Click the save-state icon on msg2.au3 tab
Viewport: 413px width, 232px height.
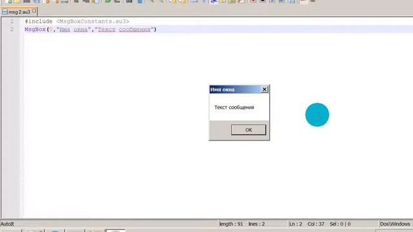[5, 12]
